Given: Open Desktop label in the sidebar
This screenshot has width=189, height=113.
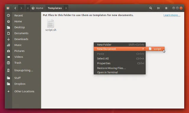Looking at the screenshot, I should click(x=19, y=27).
